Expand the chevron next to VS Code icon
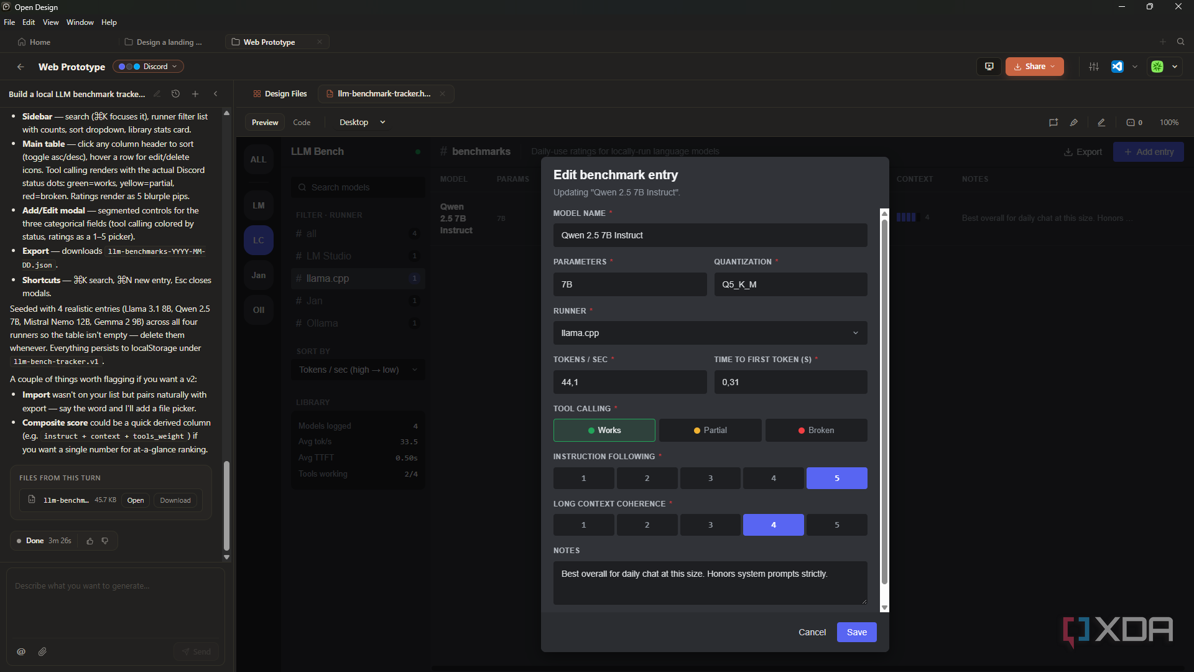The height and width of the screenshot is (672, 1194). coord(1135,67)
